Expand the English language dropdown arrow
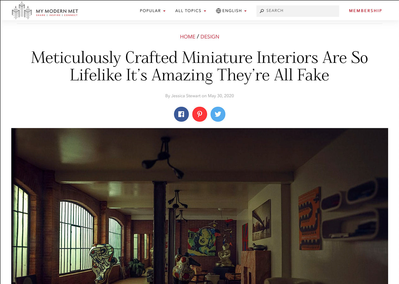The height and width of the screenshot is (284, 399). (245, 11)
